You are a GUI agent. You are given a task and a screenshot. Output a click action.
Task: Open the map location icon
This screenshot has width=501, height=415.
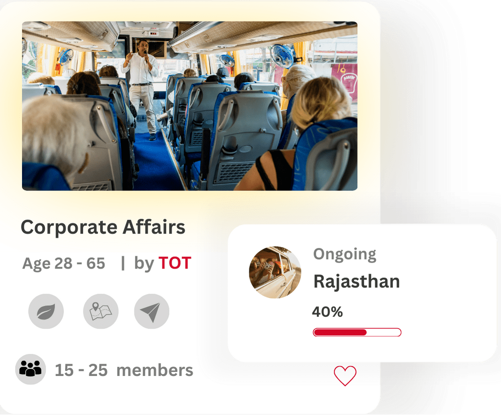click(x=101, y=311)
